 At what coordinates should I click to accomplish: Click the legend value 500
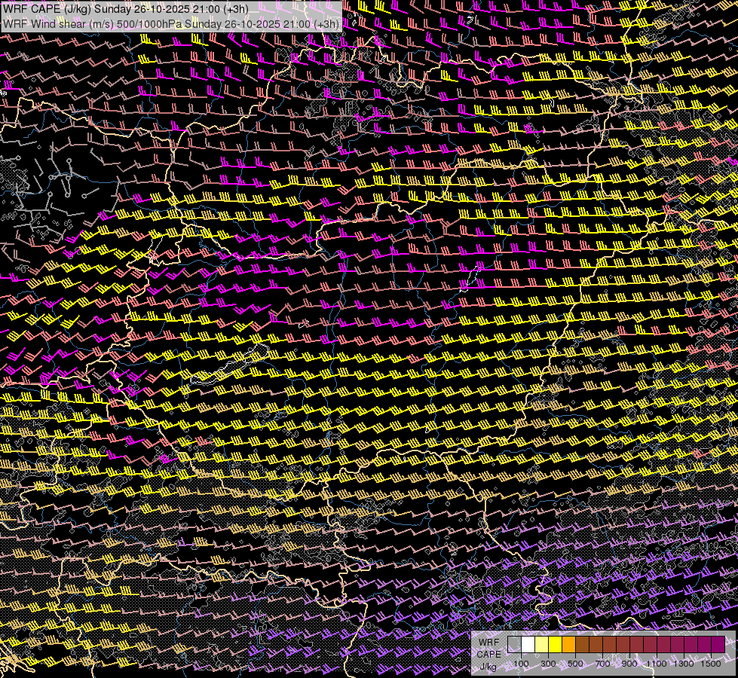click(575, 664)
